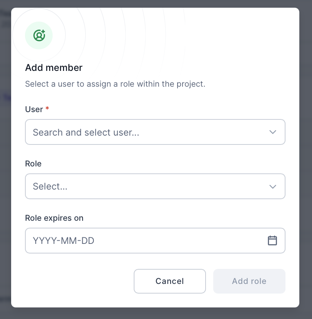
Task: Click the Role label text
Action: point(33,163)
